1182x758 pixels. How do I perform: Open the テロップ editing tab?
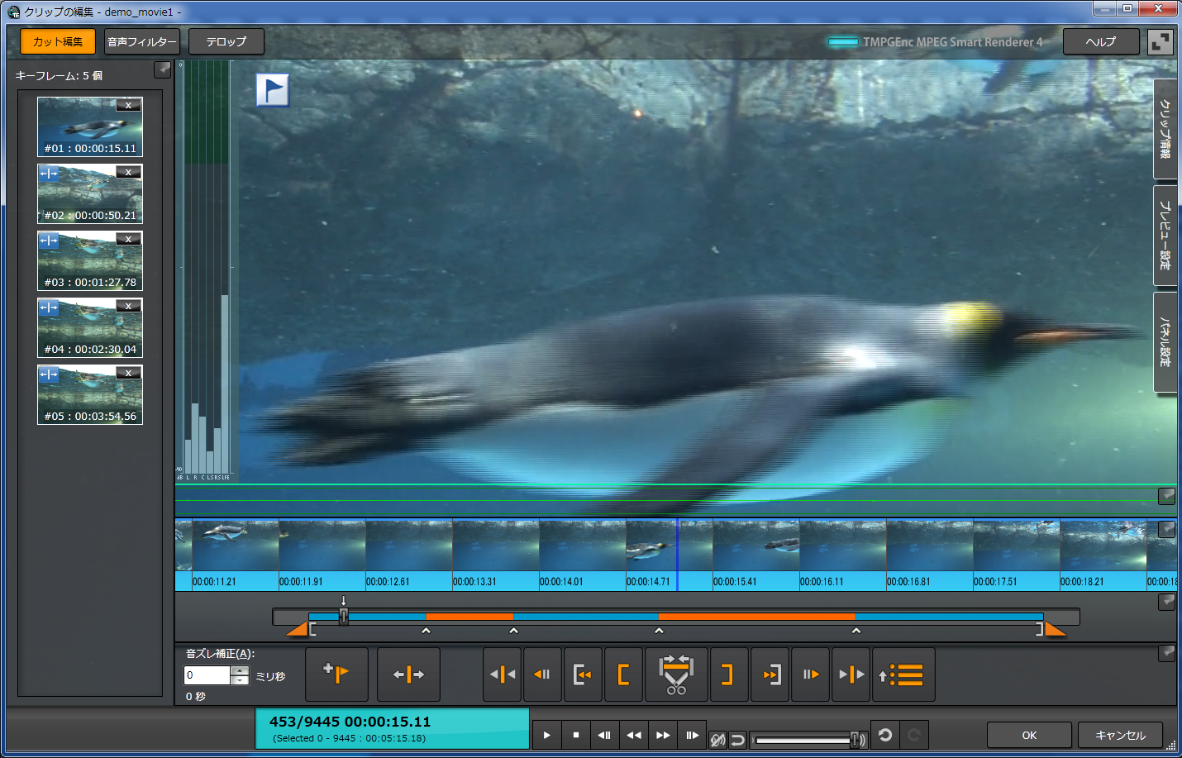pyautogui.click(x=226, y=41)
